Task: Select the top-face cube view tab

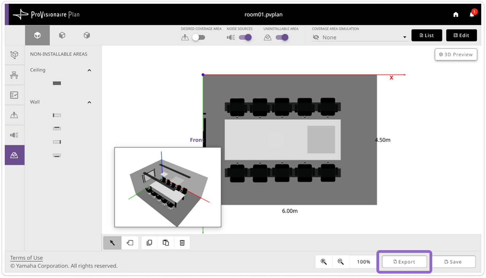Action: (x=37, y=35)
